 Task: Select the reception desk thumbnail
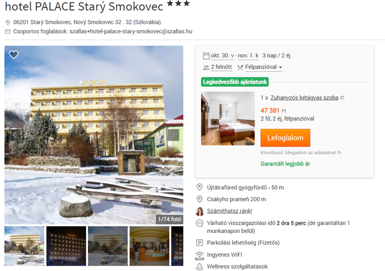tap(149, 246)
